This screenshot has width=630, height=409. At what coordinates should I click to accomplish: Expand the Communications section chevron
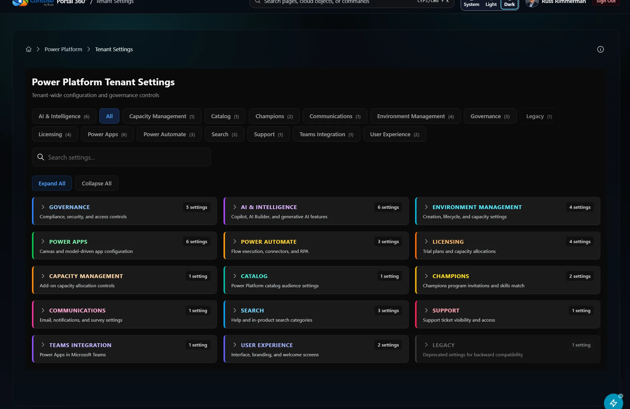click(x=43, y=310)
